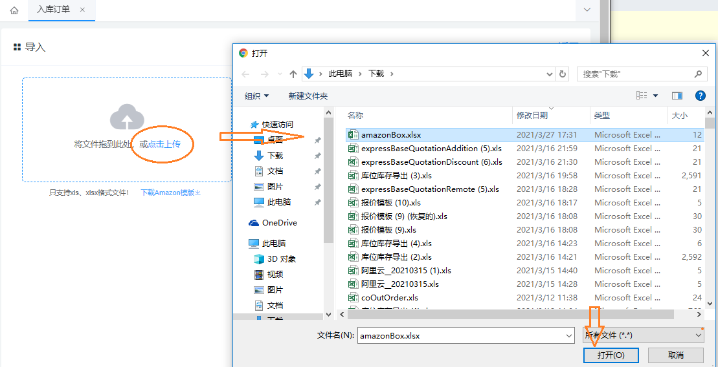Click the refresh button beside the address bar

563,74
